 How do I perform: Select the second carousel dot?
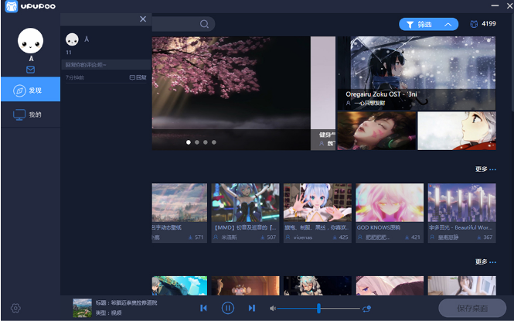coord(197,142)
